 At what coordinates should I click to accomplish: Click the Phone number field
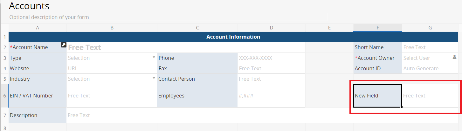[271, 58]
